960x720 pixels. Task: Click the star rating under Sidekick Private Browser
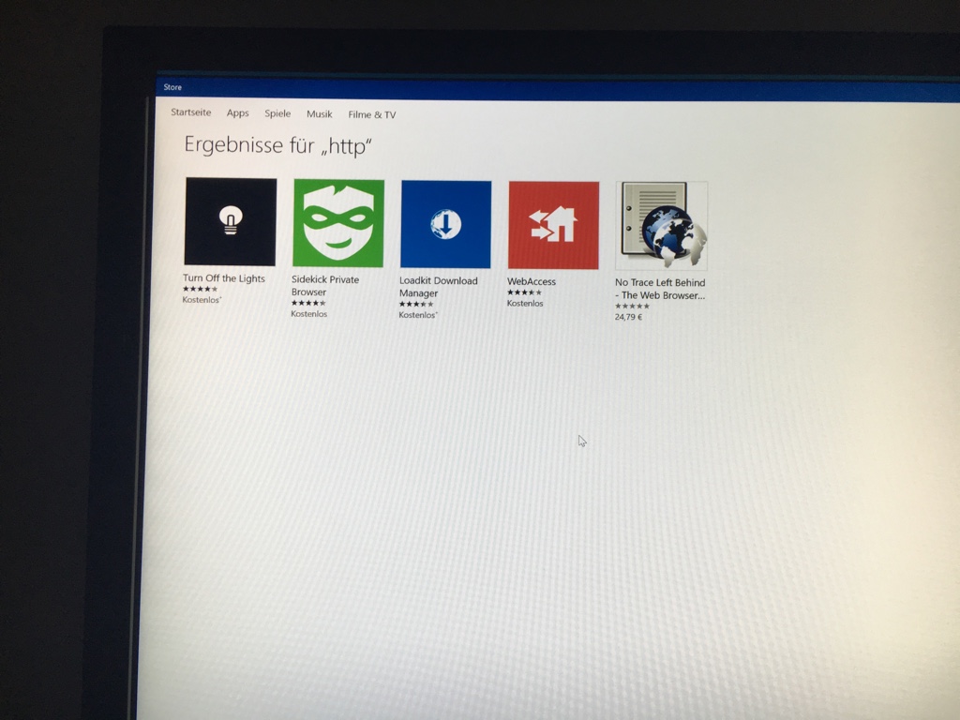308,303
